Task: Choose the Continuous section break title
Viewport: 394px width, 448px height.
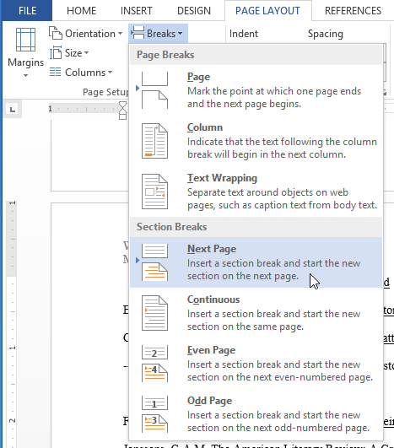Action: click(x=213, y=300)
